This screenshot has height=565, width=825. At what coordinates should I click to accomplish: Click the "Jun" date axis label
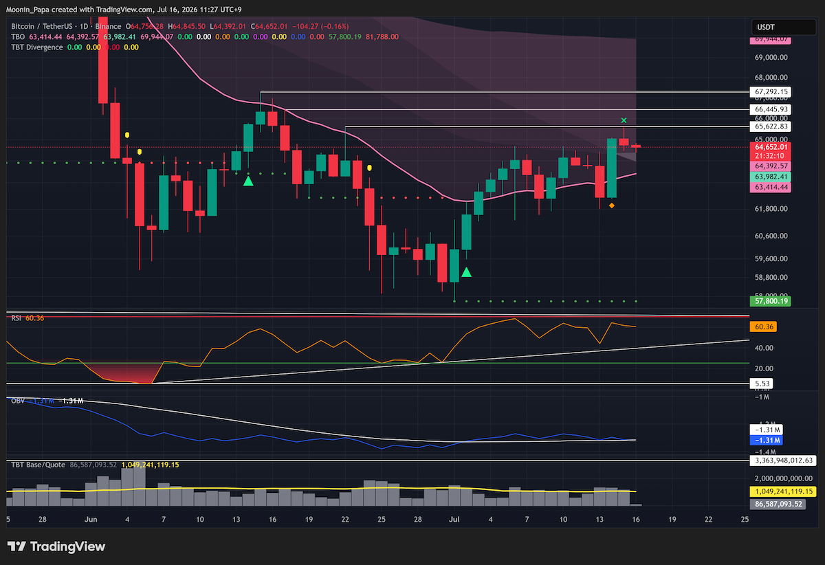(x=91, y=519)
